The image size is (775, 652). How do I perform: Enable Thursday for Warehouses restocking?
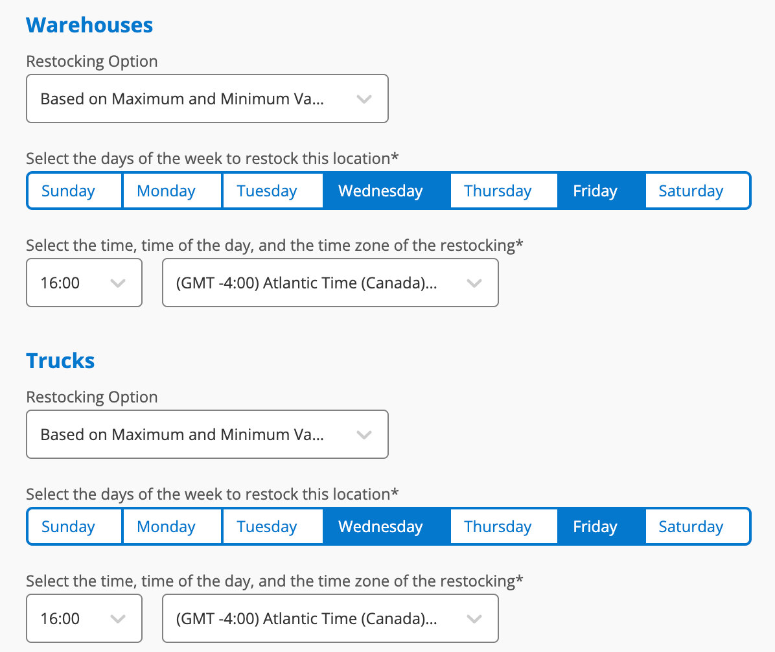pyautogui.click(x=503, y=191)
